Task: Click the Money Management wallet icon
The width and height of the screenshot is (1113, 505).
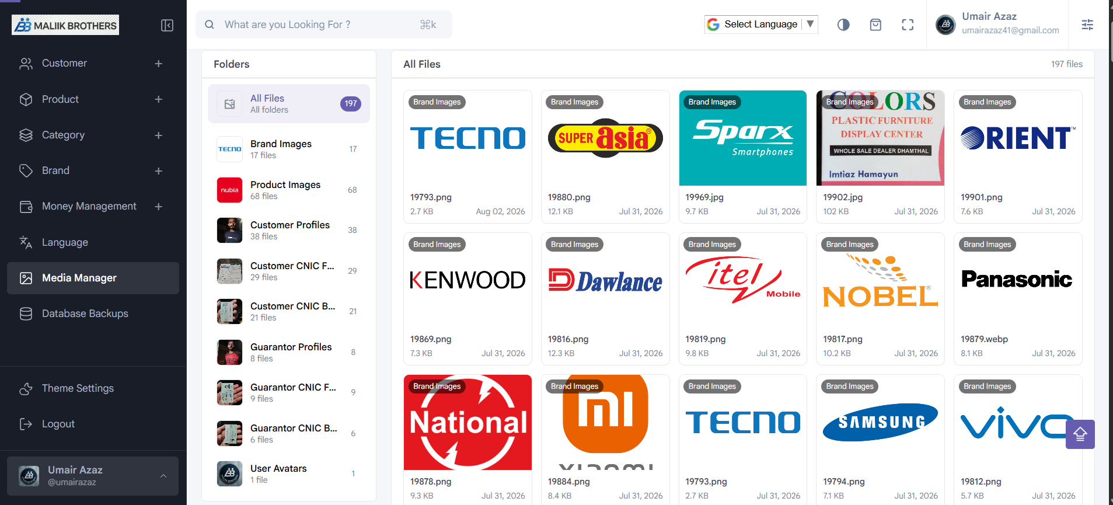Action: [26, 207]
